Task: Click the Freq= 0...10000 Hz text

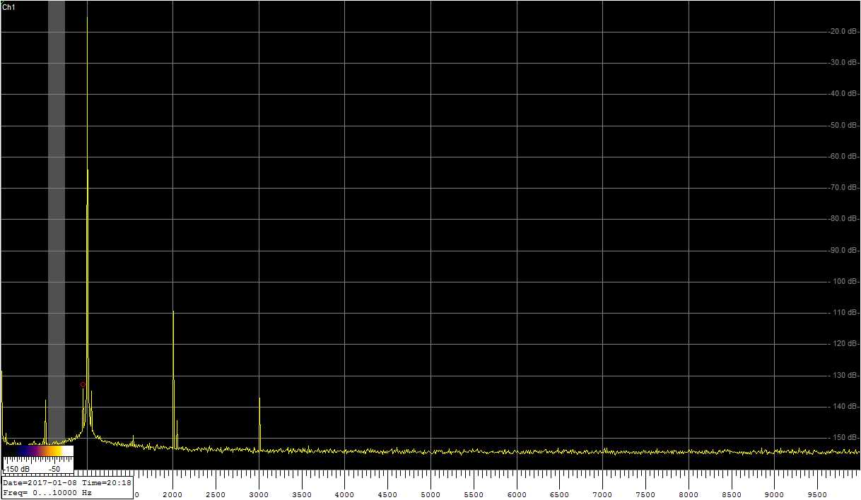Action: coord(47,493)
